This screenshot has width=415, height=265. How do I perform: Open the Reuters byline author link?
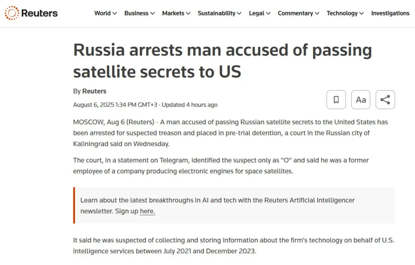click(x=94, y=91)
